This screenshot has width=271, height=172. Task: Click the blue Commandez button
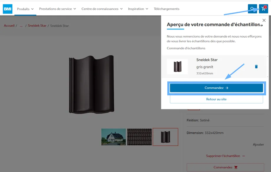tap(217, 88)
